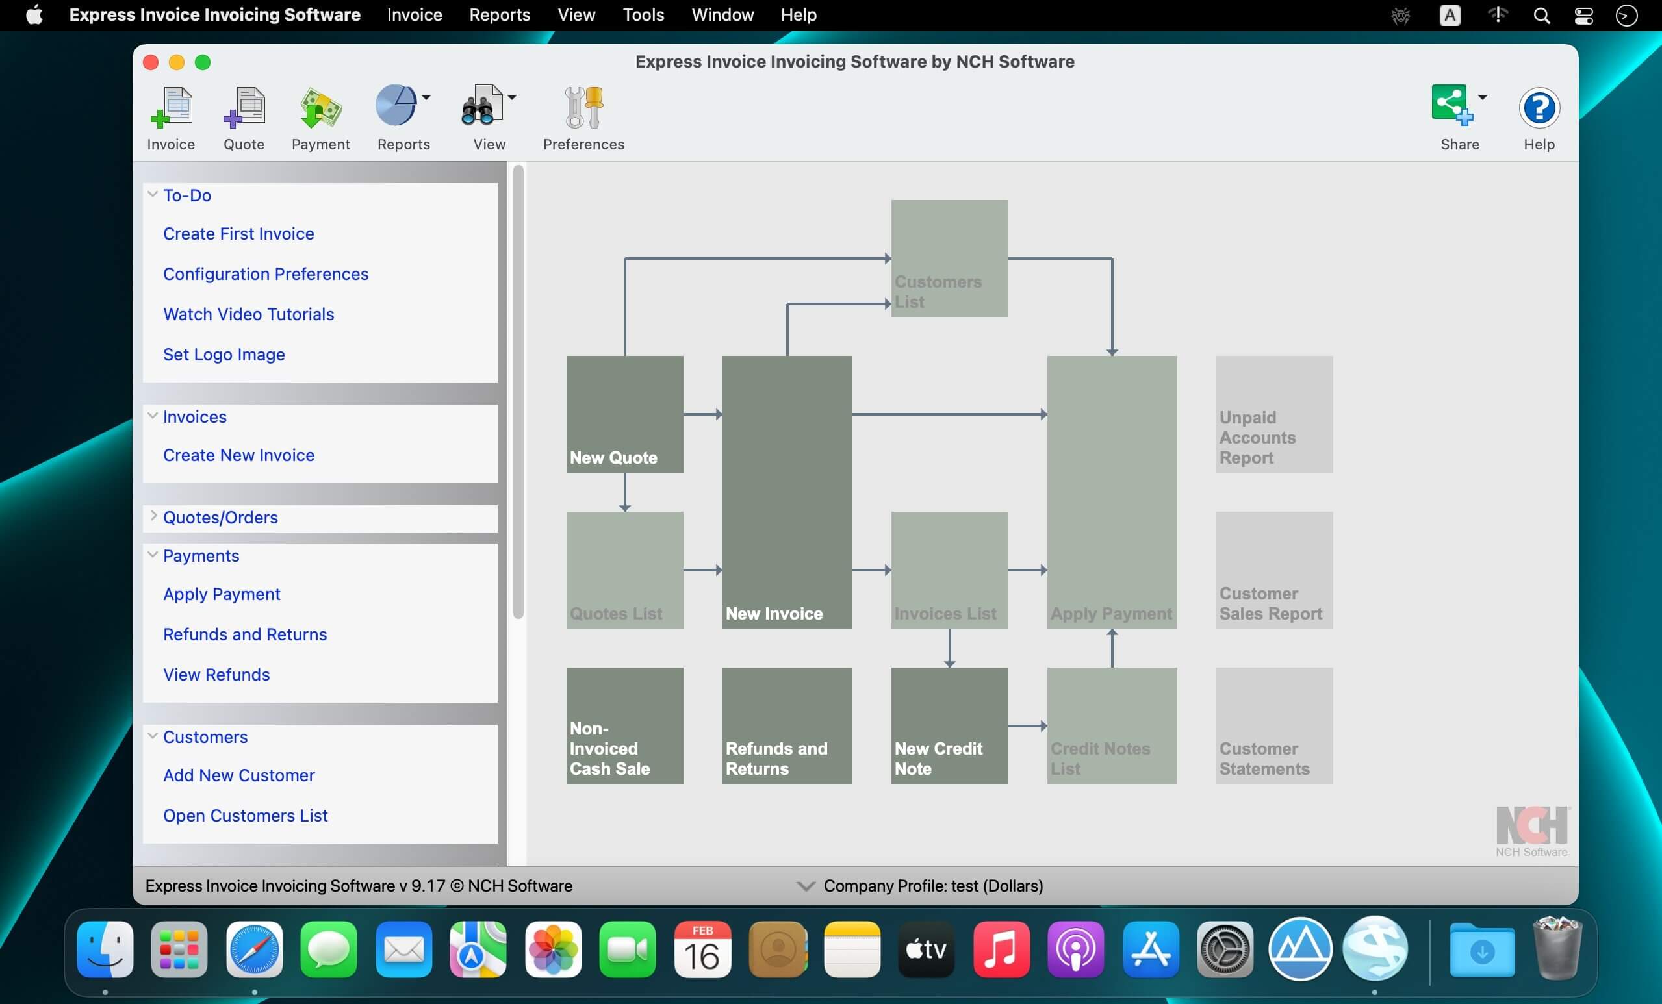The image size is (1662, 1004).
Task: Open the View toolbar dropdown arrow
Action: [512, 97]
